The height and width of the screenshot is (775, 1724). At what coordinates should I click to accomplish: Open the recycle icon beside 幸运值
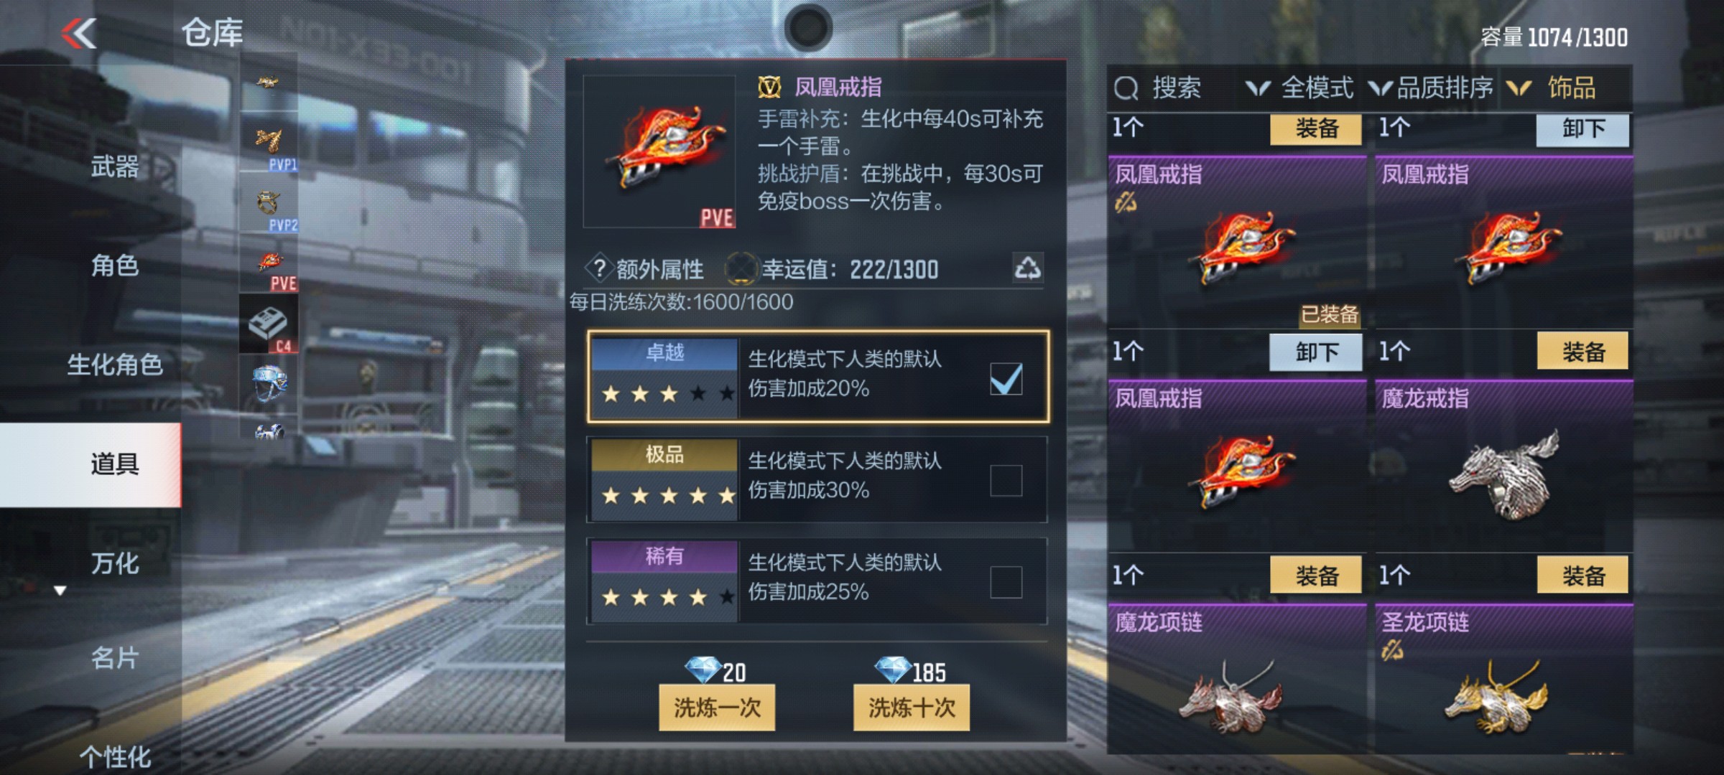point(1028,268)
